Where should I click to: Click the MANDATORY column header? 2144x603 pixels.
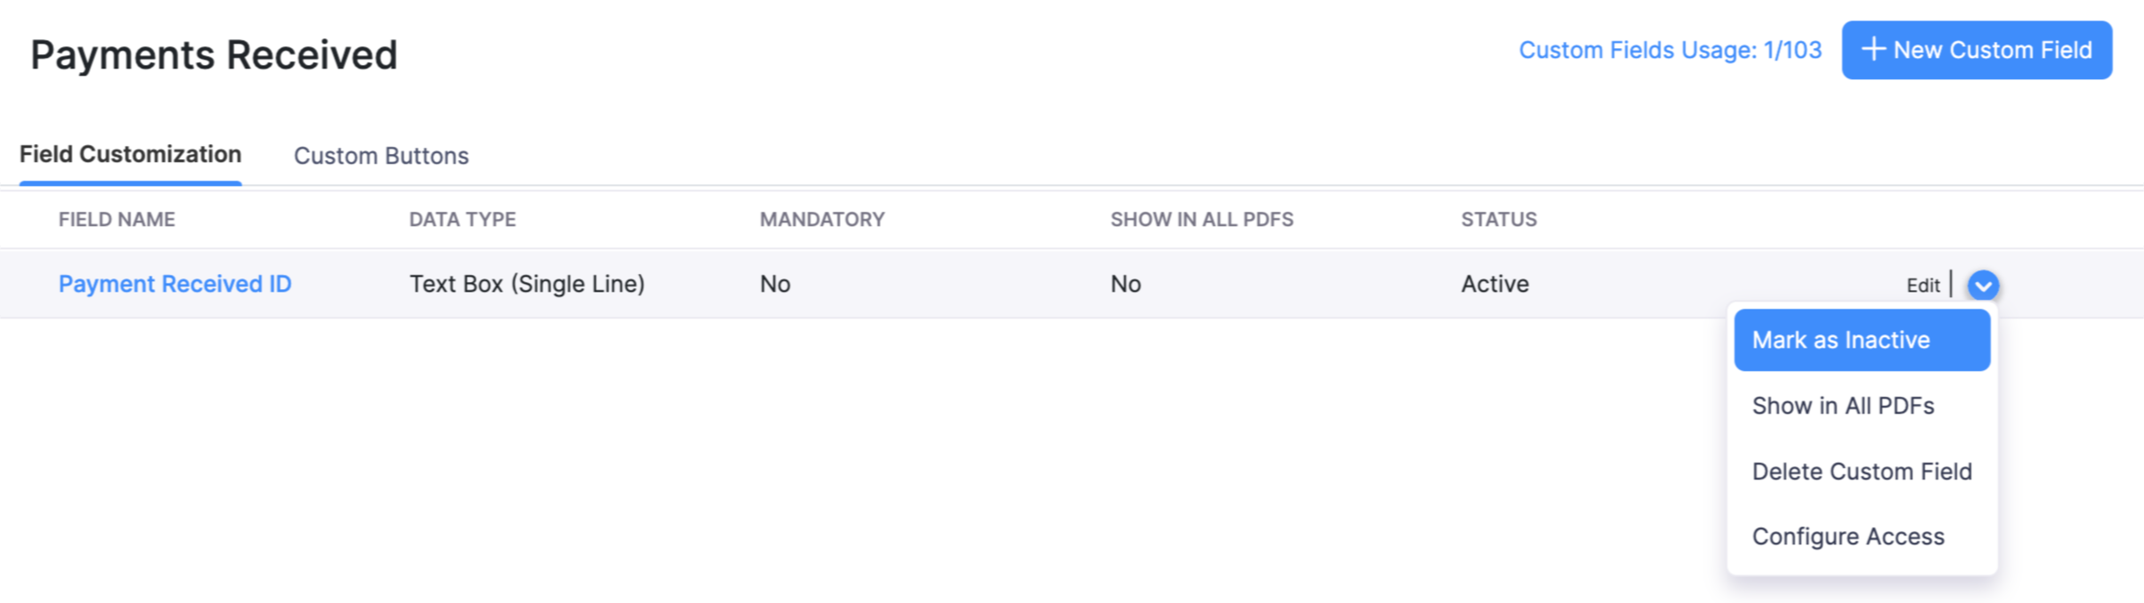(821, 220)
